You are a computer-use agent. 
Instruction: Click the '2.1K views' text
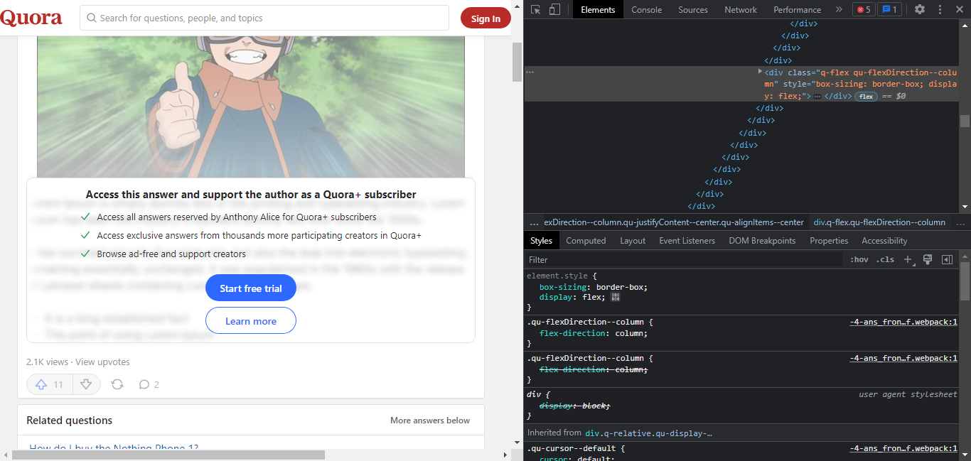pos(48,362)
